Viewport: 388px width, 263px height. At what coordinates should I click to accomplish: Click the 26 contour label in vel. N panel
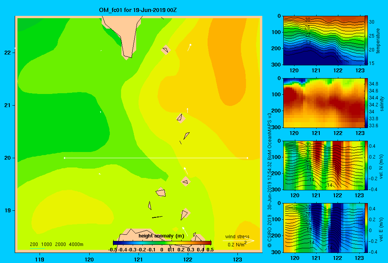tap(308, 152)
